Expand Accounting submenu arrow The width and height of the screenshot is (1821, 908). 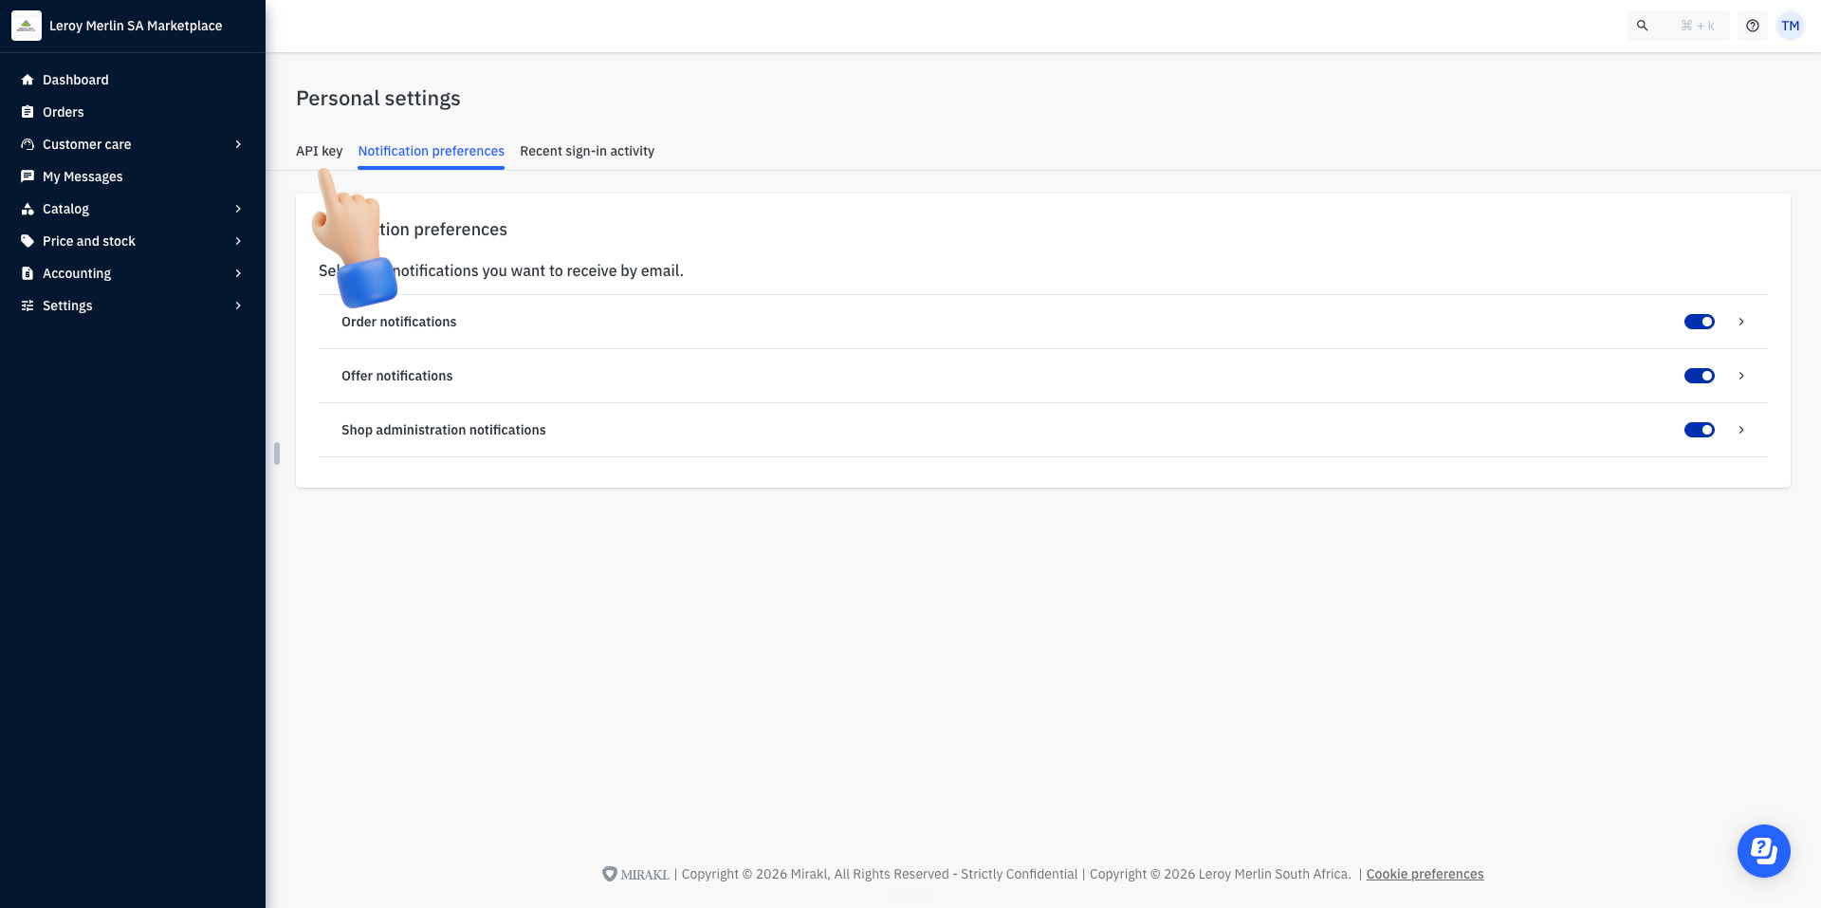click(238, 273)
